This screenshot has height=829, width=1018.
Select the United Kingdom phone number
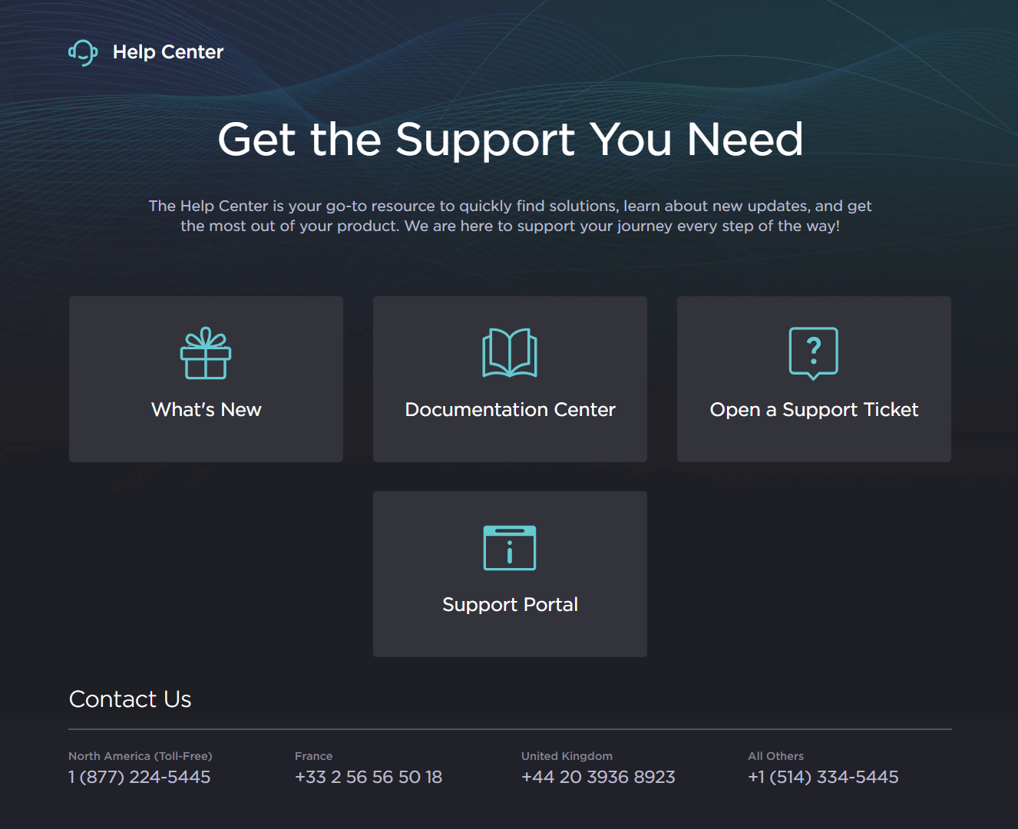click(598, 777)
